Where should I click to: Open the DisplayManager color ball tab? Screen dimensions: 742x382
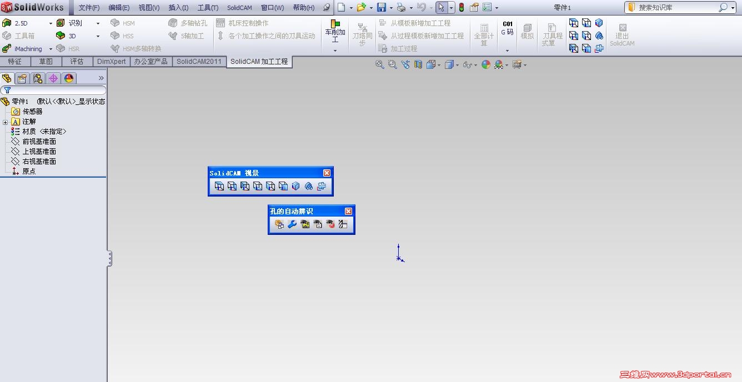[x=69, y=78]
